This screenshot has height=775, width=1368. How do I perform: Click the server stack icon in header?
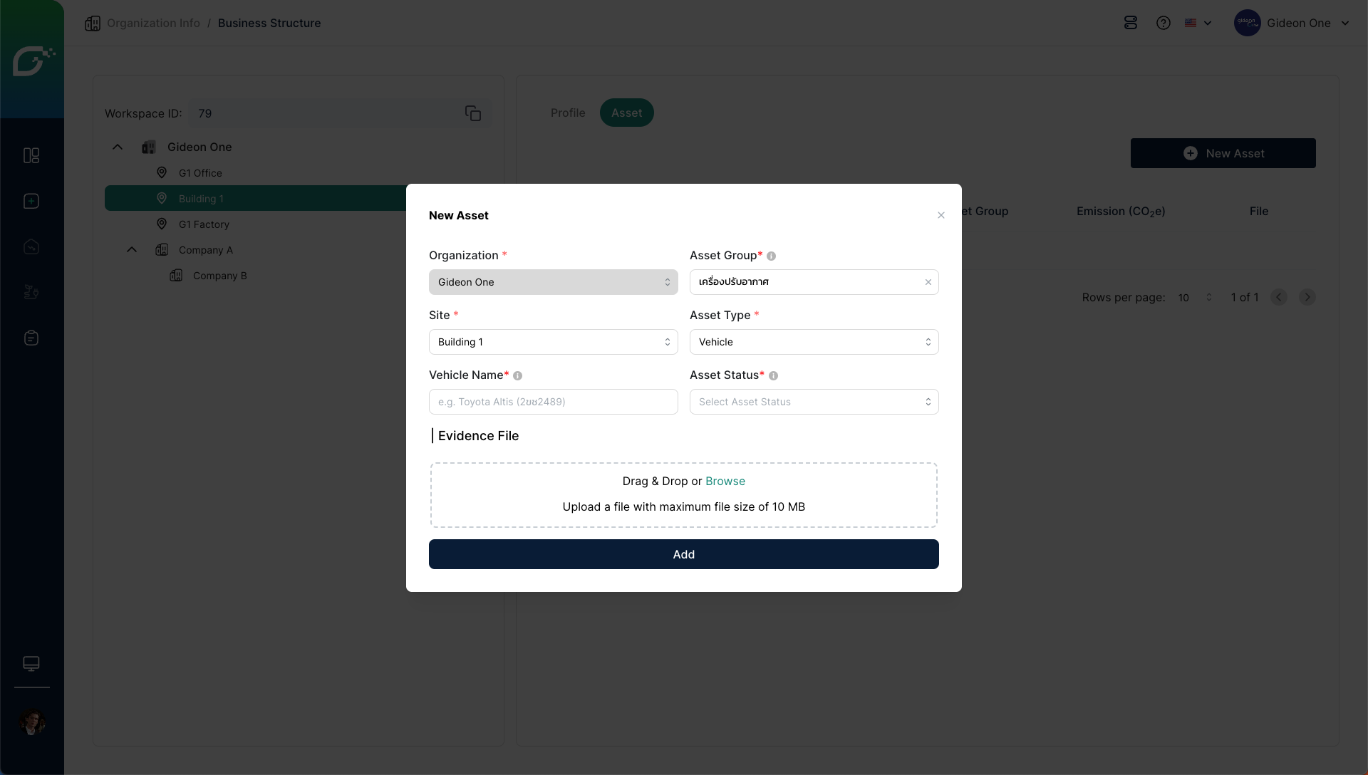(1131, 23)
